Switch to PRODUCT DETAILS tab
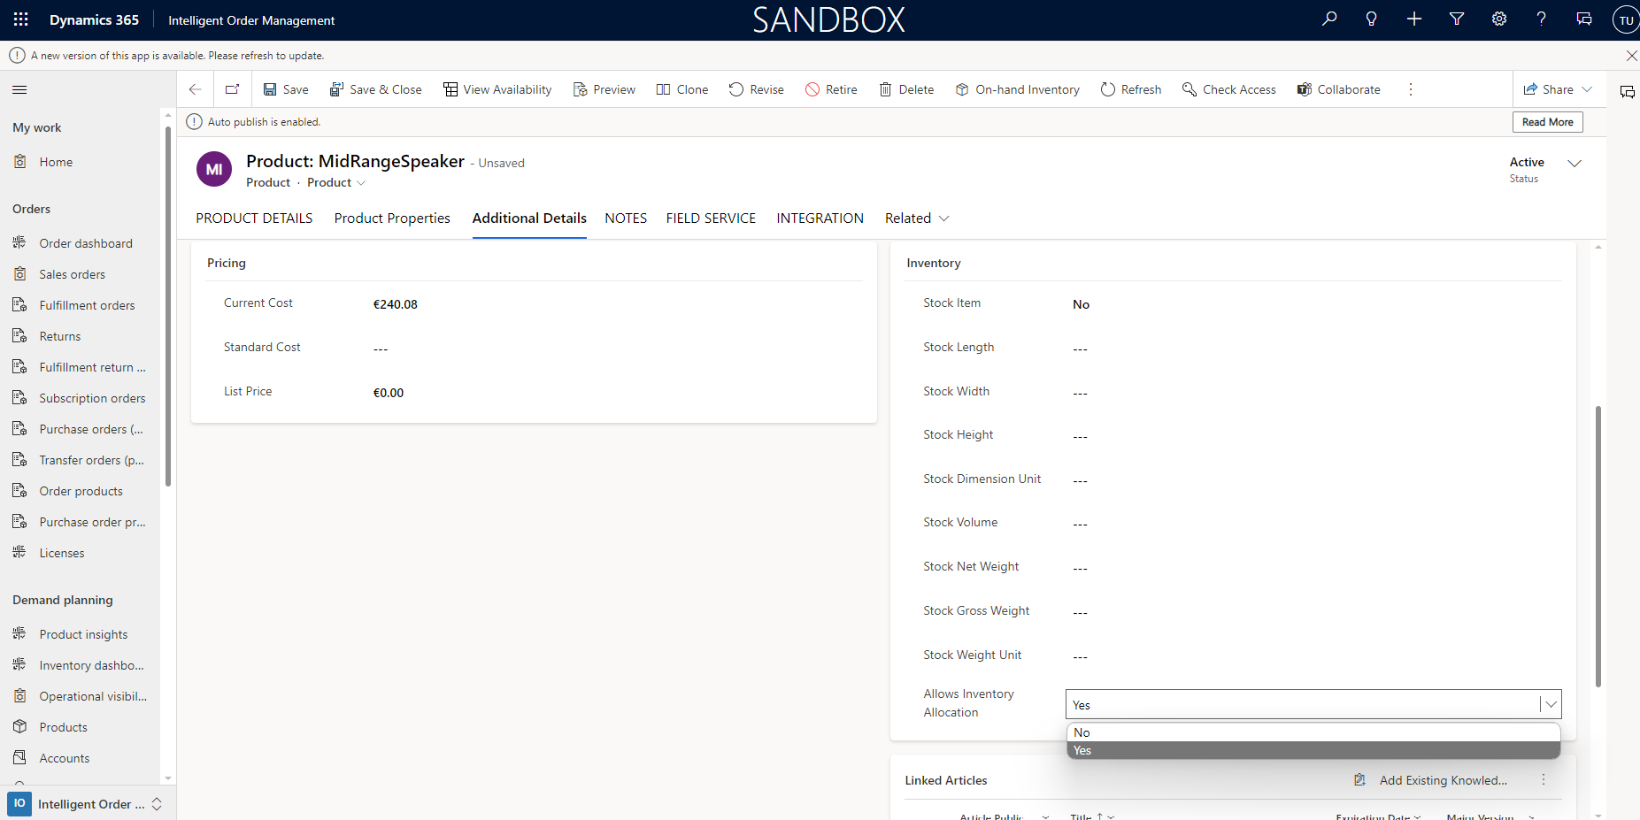Image resolution: width=1640 pixels, height=820 pixels. [x=254, y=218]
